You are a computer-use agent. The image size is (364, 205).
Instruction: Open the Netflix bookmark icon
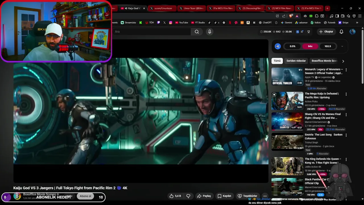click(230, 22)
